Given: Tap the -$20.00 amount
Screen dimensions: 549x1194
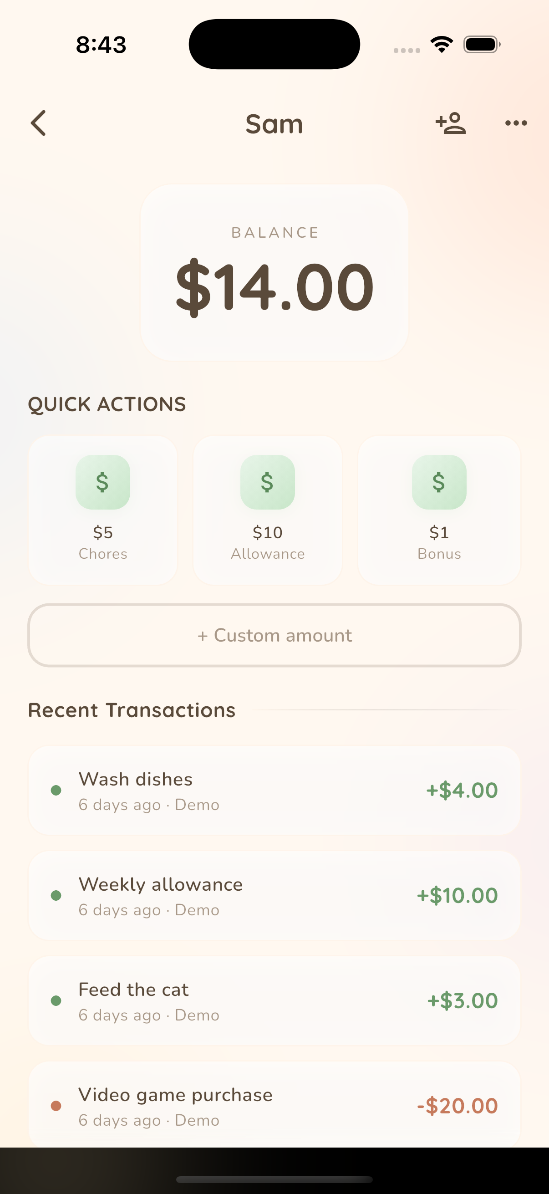Looking at the screenshot, I should pos(457,1106).
